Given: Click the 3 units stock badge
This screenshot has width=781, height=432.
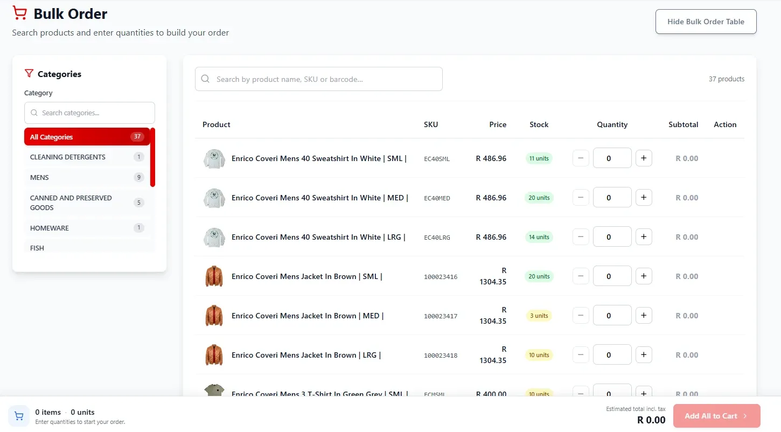Looking at the screenshot, I should click(x=539, y=316).
